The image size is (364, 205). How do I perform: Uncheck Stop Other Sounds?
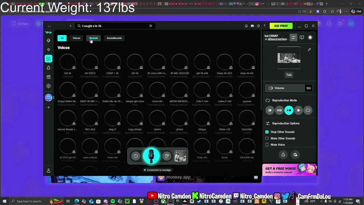pyautogui.click(x=267, y=132)
